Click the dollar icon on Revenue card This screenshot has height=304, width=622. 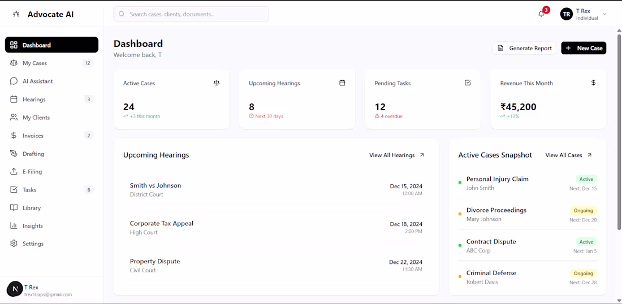[593, 82]
